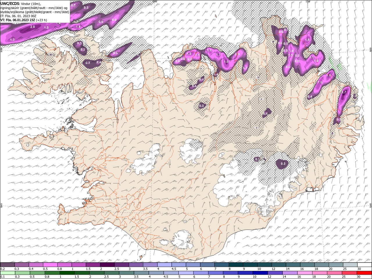Viewport: 372px width, 279px height.
Task: Click the '2.0' value in the northwest snow band
Action: tap(33, 27)
